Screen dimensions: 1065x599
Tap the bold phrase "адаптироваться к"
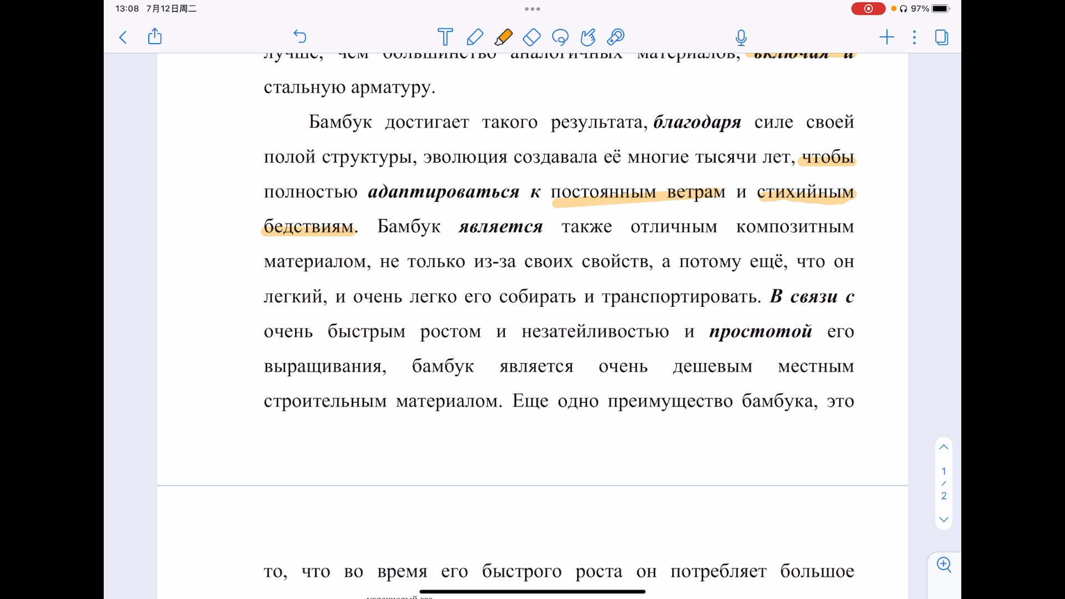coord(454,192)
